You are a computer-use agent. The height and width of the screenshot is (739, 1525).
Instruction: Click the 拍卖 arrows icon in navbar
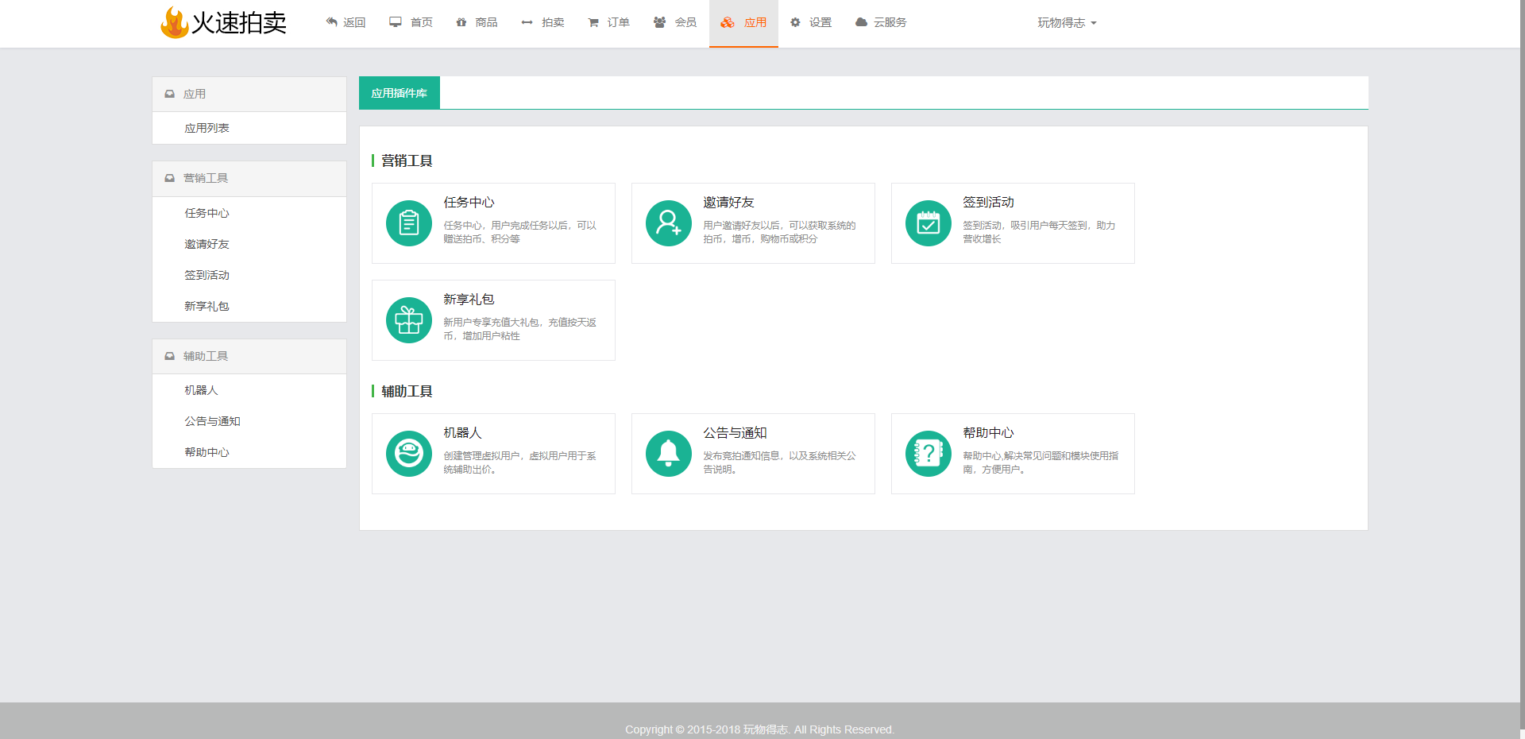pos(527,22)
